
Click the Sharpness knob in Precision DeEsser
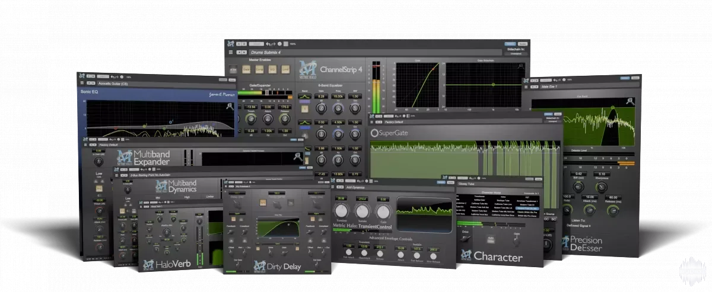601,187
